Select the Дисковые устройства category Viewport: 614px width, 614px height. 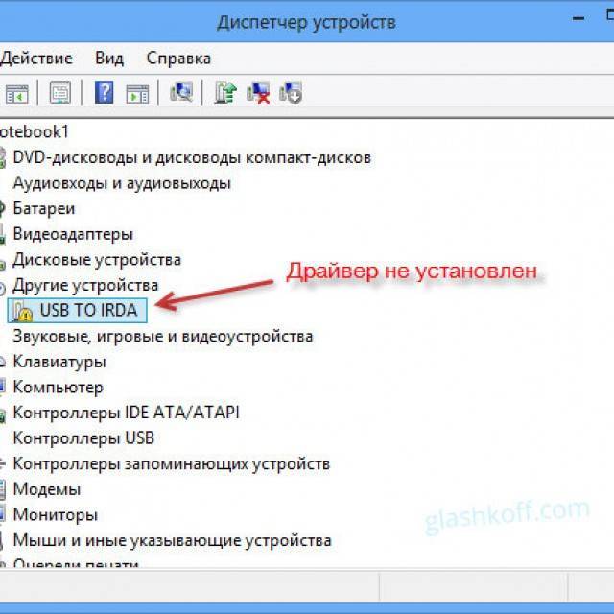pos(97,260)
